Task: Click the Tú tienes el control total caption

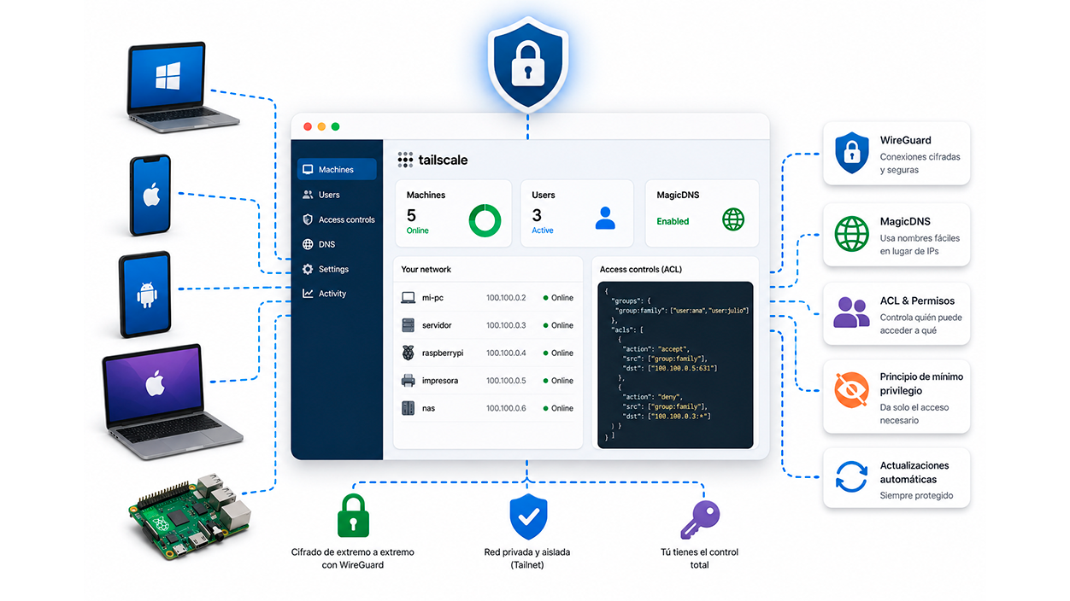Action: [x=699, y=558]
